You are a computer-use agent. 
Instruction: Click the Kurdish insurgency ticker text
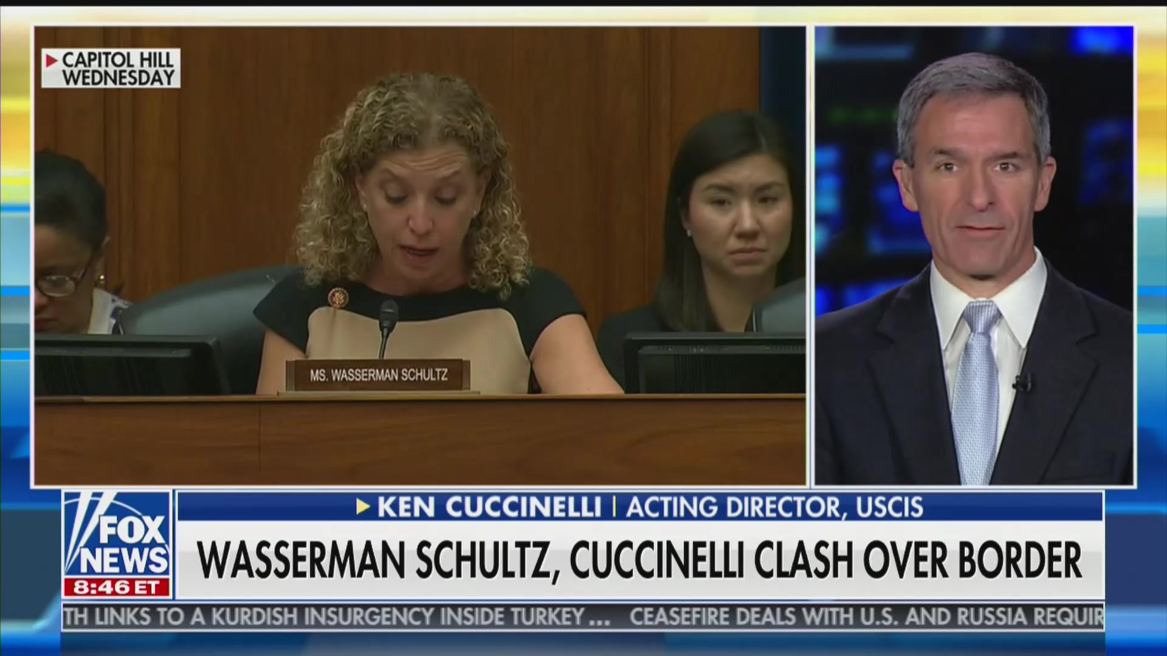coord(337,617)
